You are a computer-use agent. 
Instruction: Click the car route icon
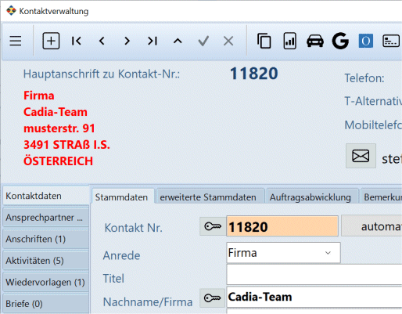pos(315,41)
